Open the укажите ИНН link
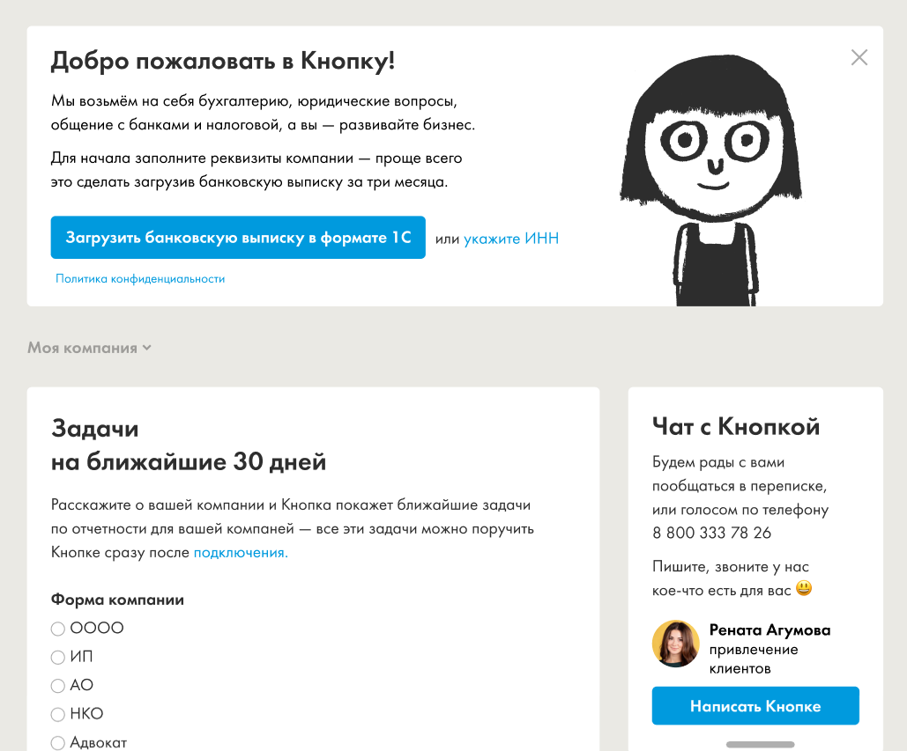Image resolution: width=907 pixels, height=751 pixels. (511, 239)
